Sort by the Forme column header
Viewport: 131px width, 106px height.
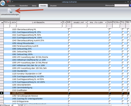(x=116, y=22)
